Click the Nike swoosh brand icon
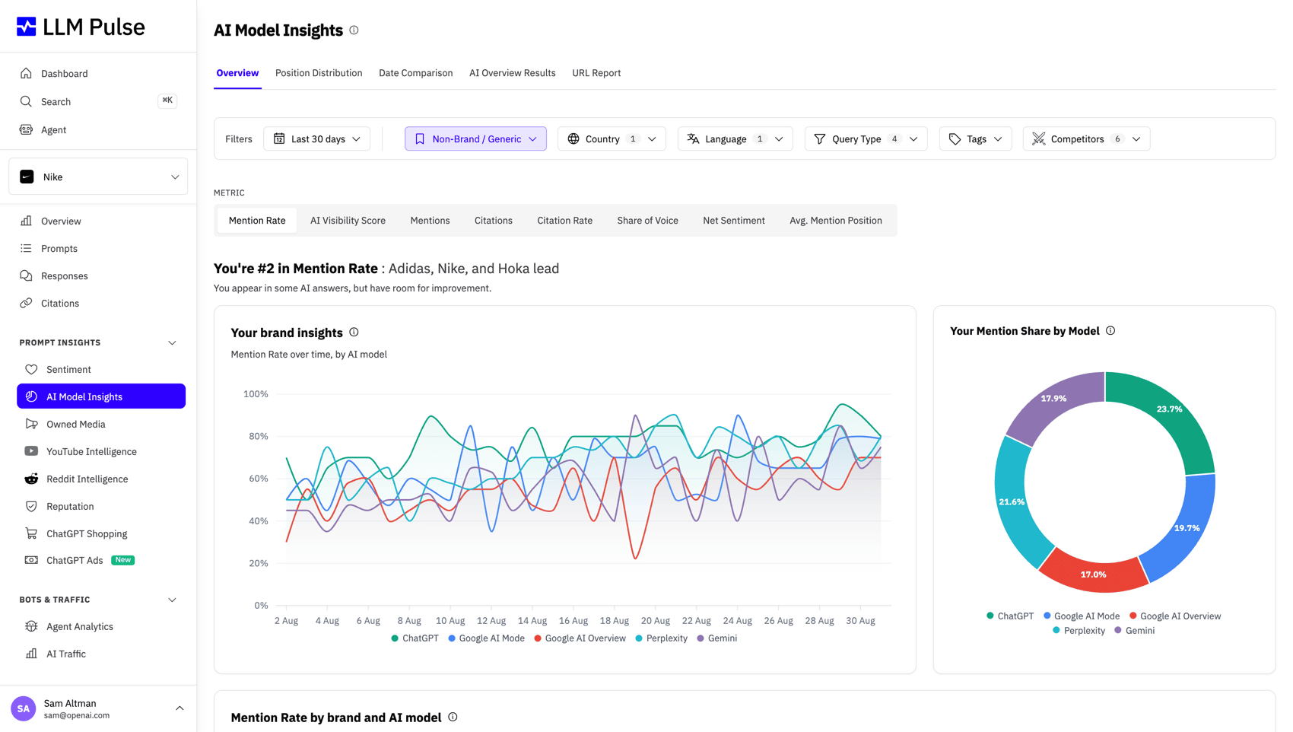This screenshot has height=732, width=1293. [27, 177]
